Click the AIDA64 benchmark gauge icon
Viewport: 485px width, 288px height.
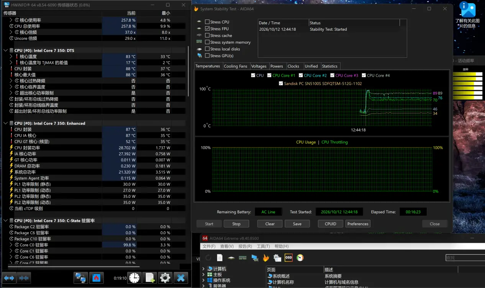tap(300, 258)
